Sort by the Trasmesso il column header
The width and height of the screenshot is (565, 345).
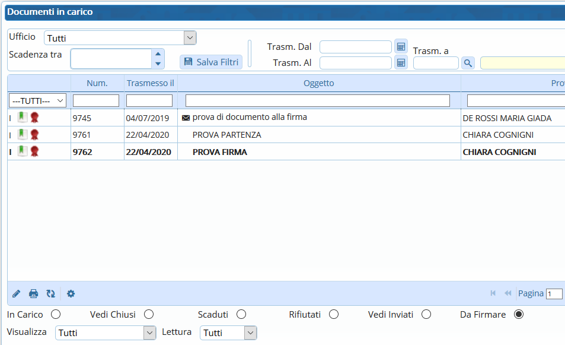150,83
